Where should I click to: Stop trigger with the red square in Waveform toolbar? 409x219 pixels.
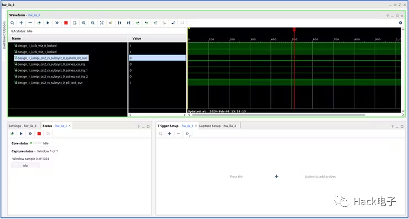(66, 23)
